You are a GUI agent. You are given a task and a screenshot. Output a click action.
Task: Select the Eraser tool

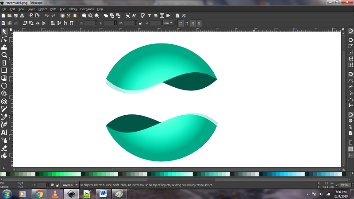point(4,148)
